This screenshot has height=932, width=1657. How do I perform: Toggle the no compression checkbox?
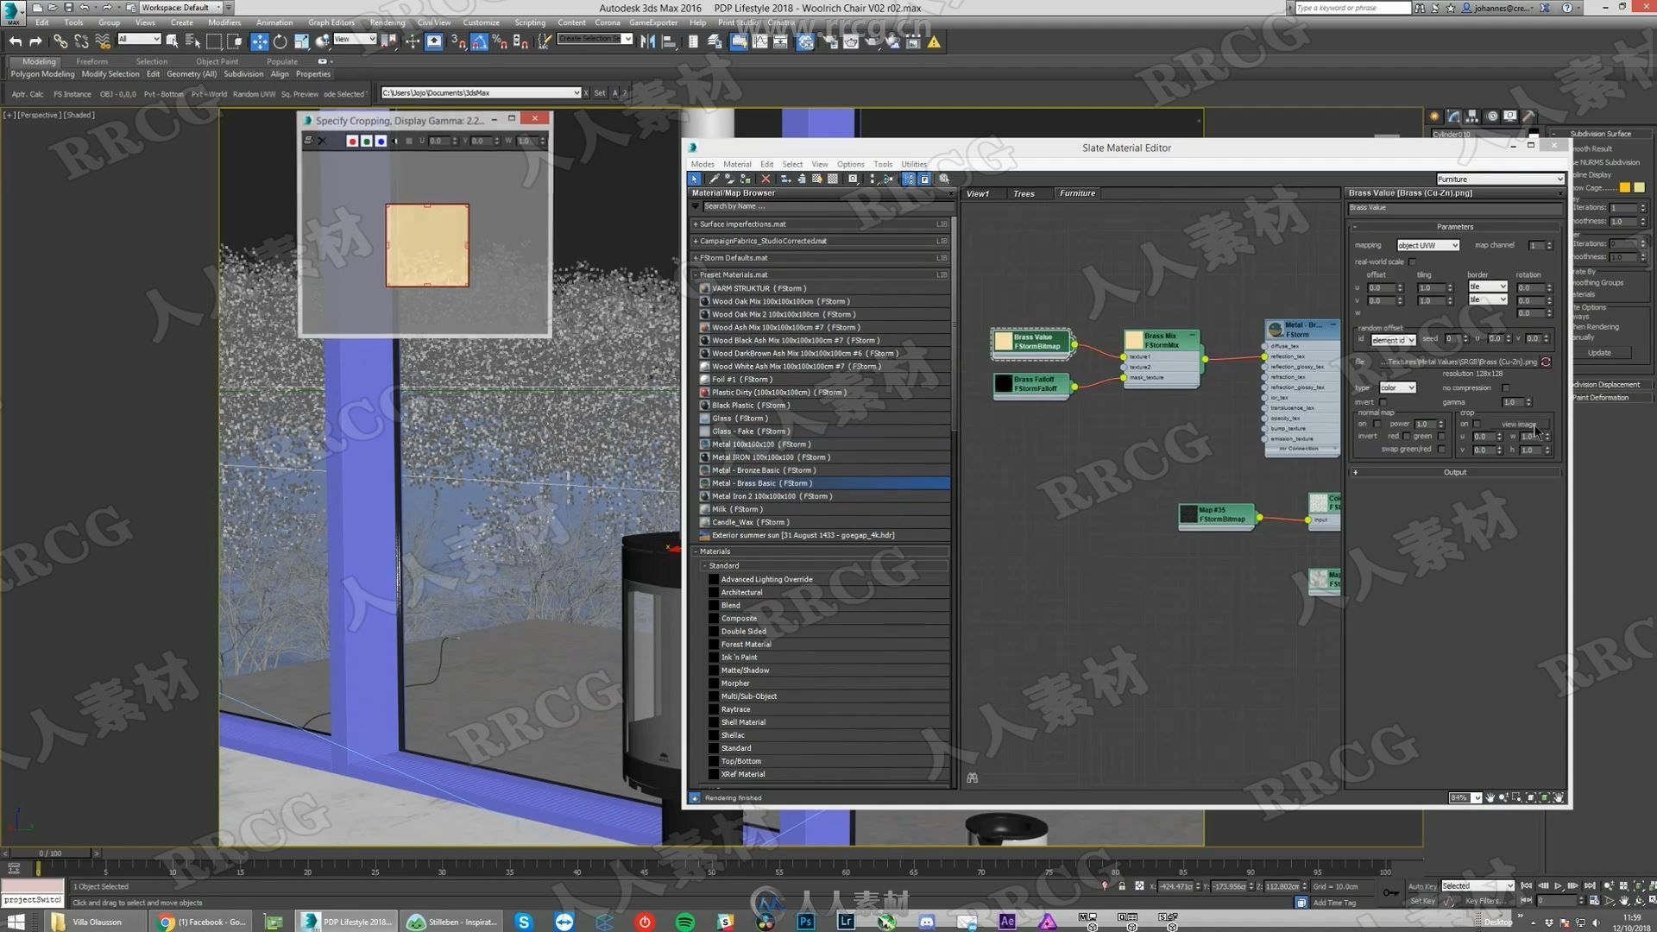(x=1506, y=387)
